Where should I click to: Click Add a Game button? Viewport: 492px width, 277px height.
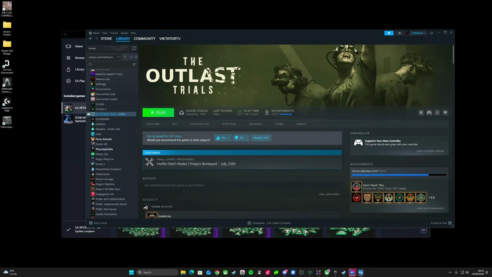[x=98, y=223]
